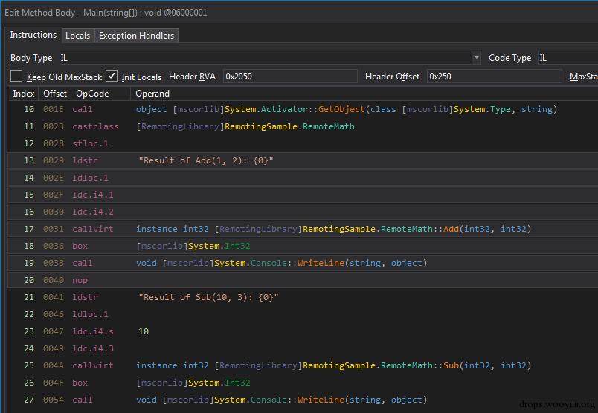Click the callvirt opcode at index 17
Screen dimensions: 598x413
(93, 229)
